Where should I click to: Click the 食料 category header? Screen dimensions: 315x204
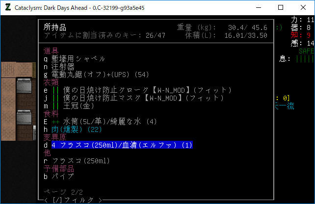pos(51,114)
